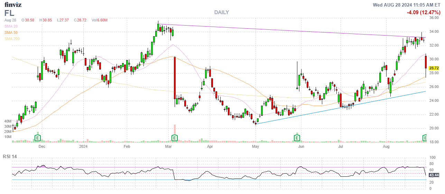Click the -4.09 (12.47%) price change text
The width and height of the screenshot is (445, 194).
[423, 12]
